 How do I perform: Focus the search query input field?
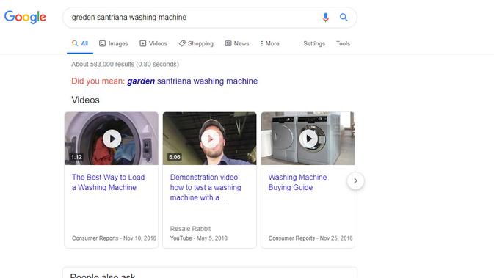(192, 18)
